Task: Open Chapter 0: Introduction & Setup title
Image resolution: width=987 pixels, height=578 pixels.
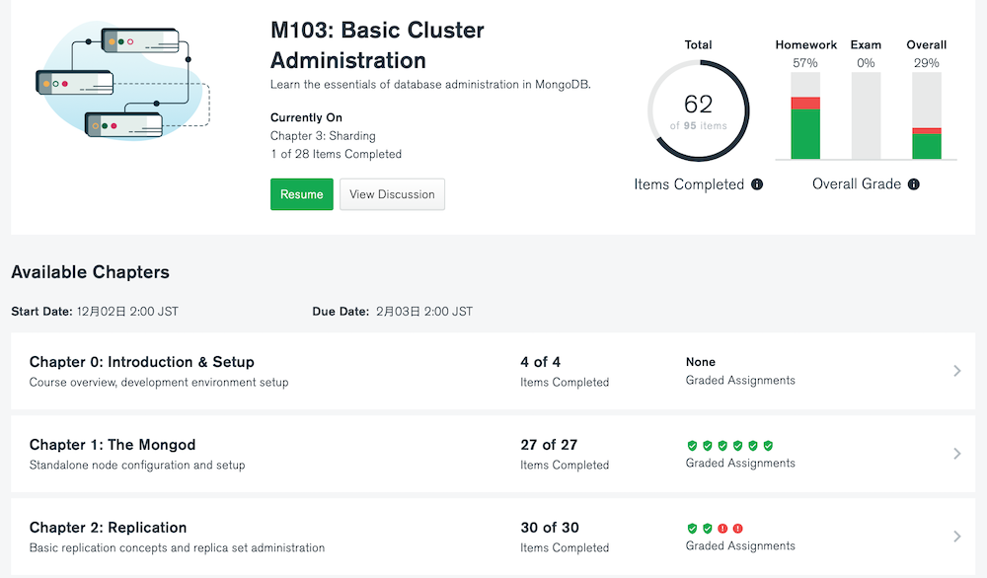Action: coord(141,362)
